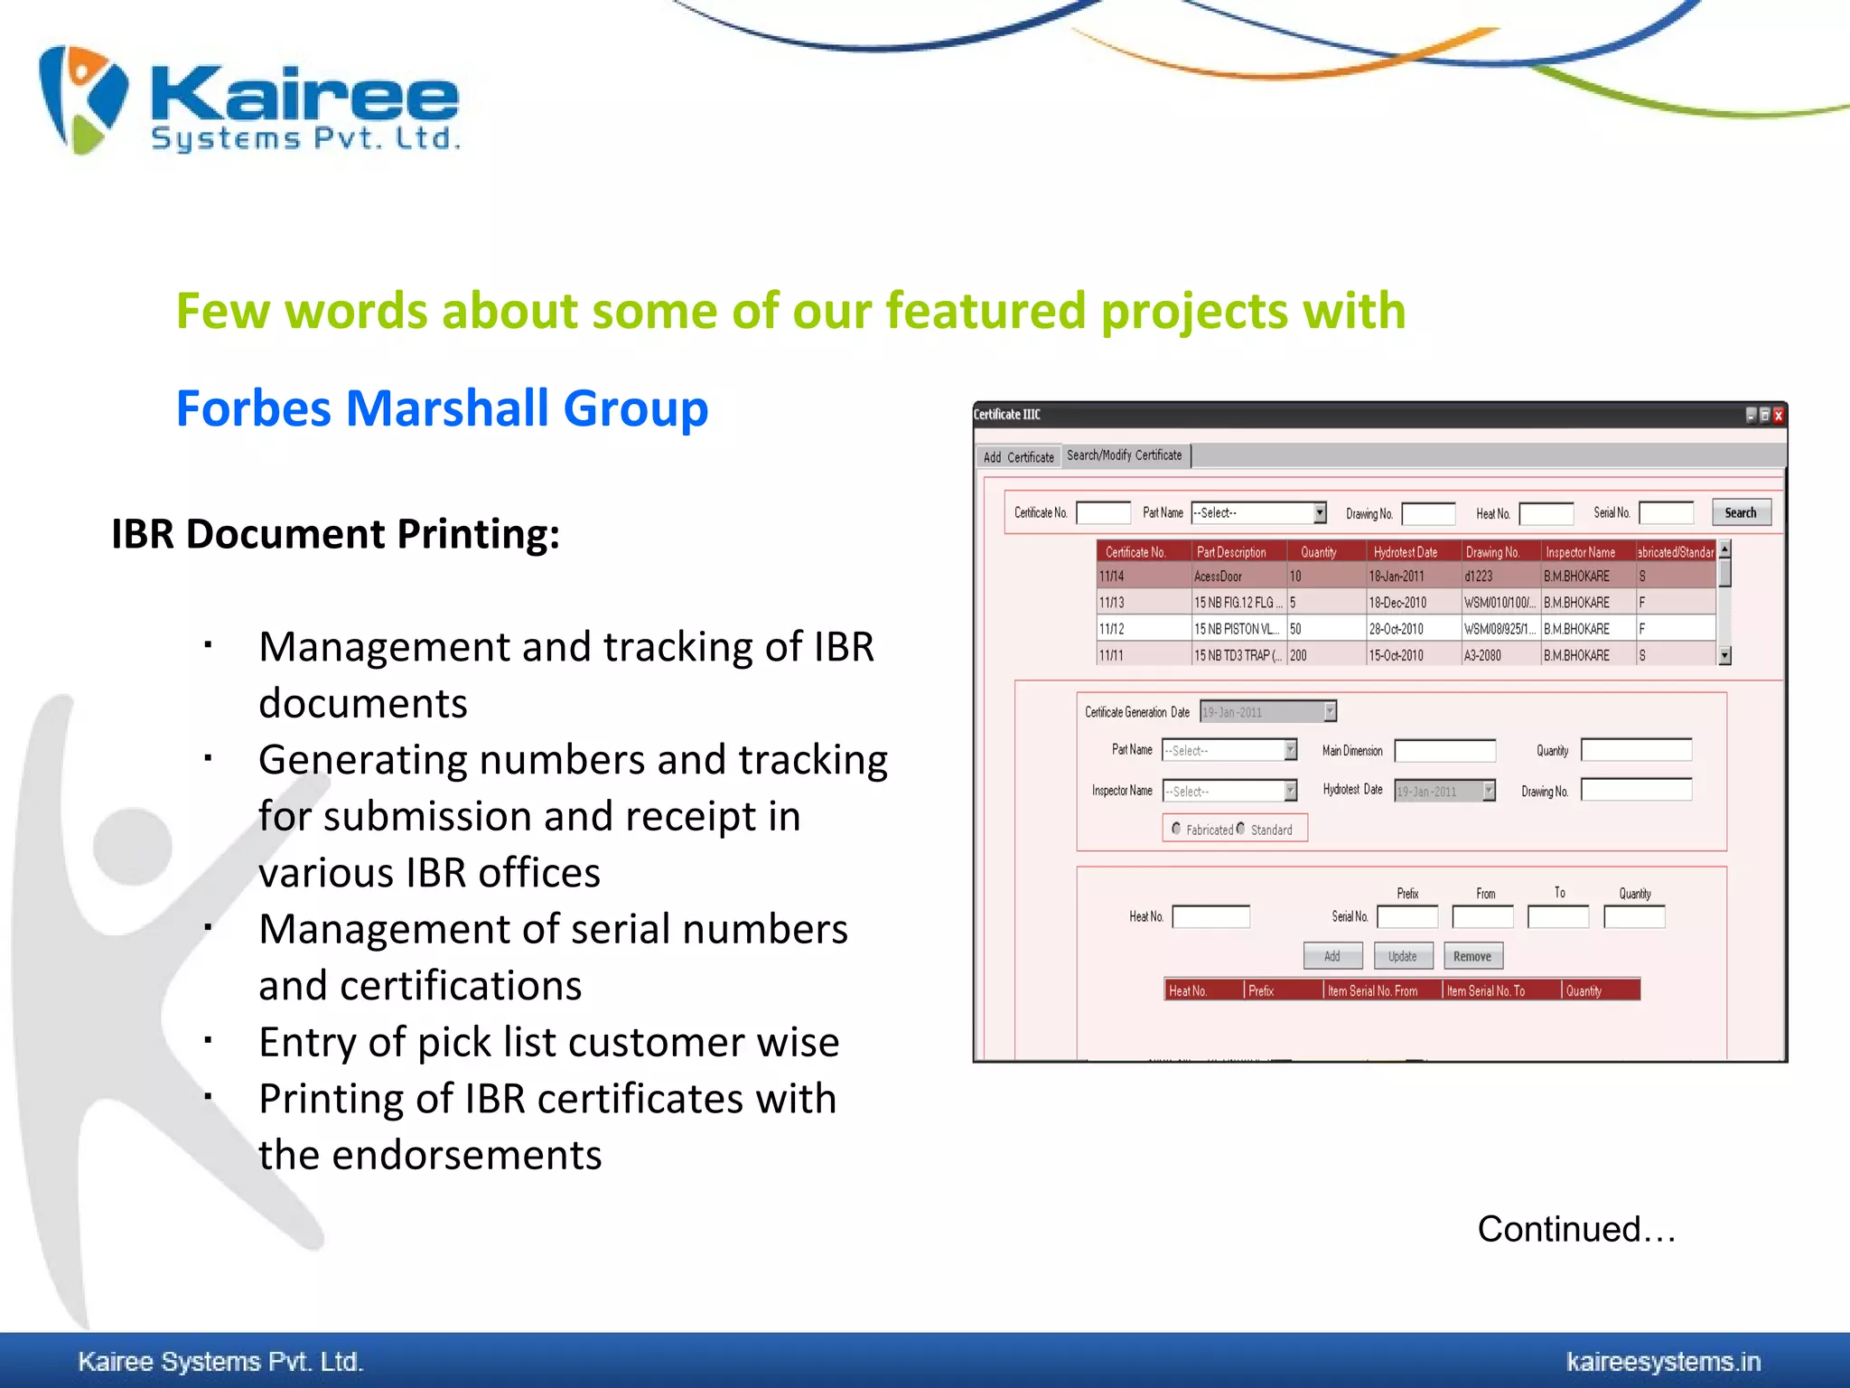This screenshot has height=1388, width=1850.
Task: Open the Certificate Generation Date picker
Action: click(x=1330, y=711)
